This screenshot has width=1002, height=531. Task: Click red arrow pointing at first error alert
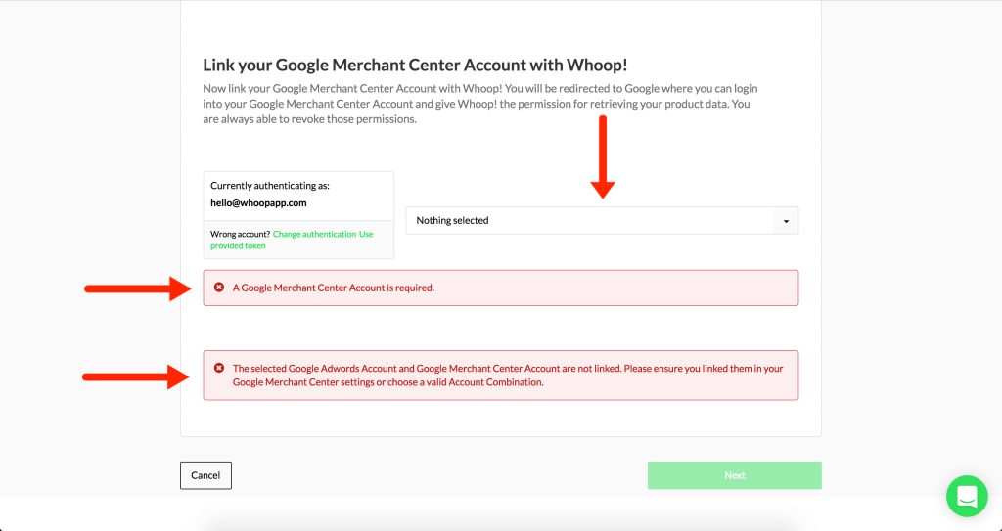tap(137, 288)
